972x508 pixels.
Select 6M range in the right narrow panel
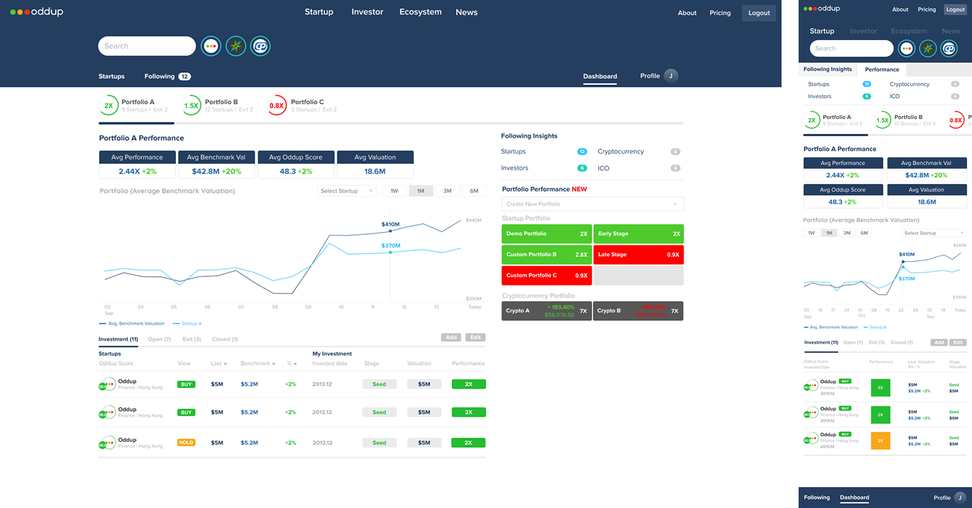pyautogui.click(x=864, y=233)
